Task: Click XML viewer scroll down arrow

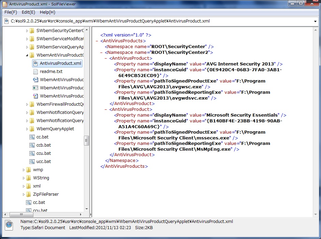Action: click(x=316, y=214)
